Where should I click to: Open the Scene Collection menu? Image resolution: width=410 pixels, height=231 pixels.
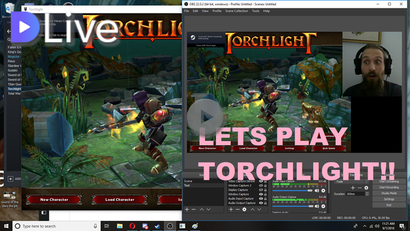pyautogui.click(x=236, y=11)
